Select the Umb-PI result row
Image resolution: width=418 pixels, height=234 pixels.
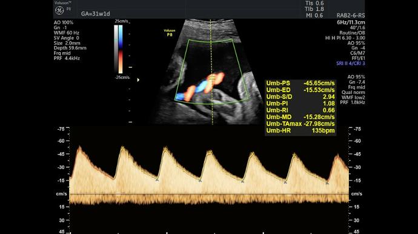click(x=300, y=104)
